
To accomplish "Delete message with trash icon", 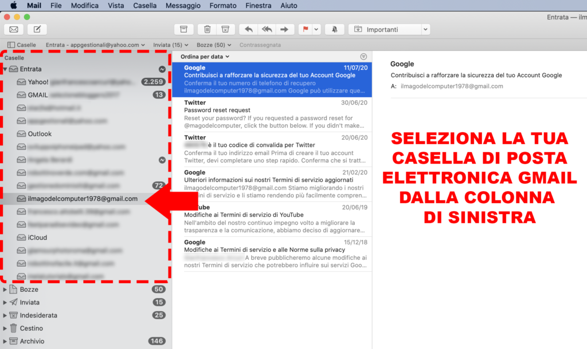I will pos(207,29).
